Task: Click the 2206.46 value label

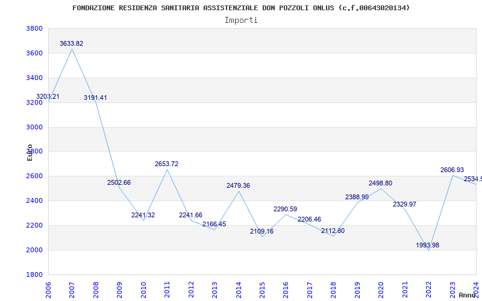Action: pyautogui.click(x=309, y=219)
